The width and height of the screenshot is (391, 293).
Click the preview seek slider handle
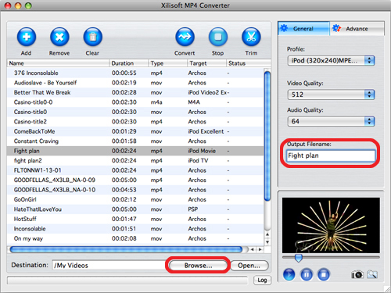pos(299,258)
